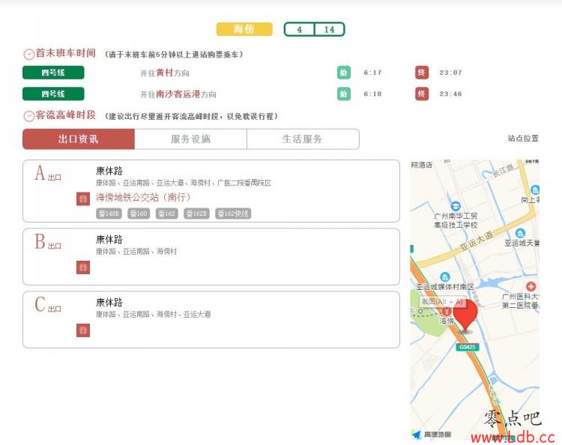562x445 pixels.
Task: Click bus route tag 番162
Action: [167, 214]
